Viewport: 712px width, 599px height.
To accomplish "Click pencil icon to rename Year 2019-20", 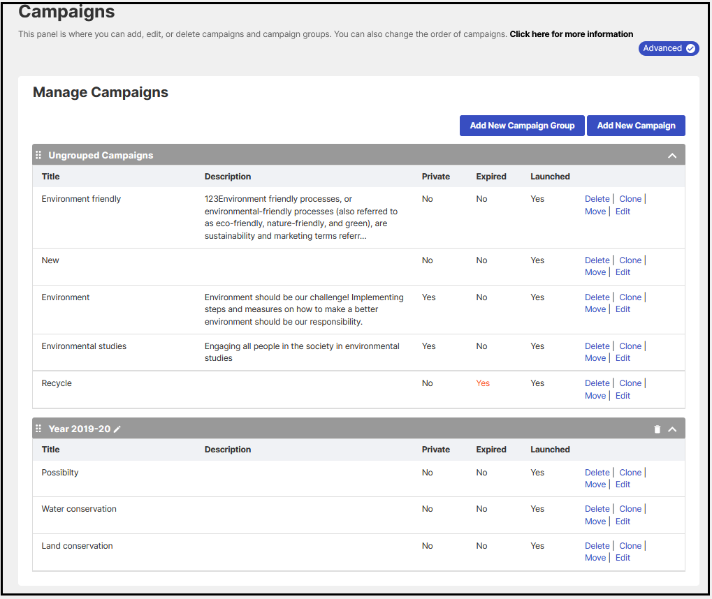I will (117, 429).
